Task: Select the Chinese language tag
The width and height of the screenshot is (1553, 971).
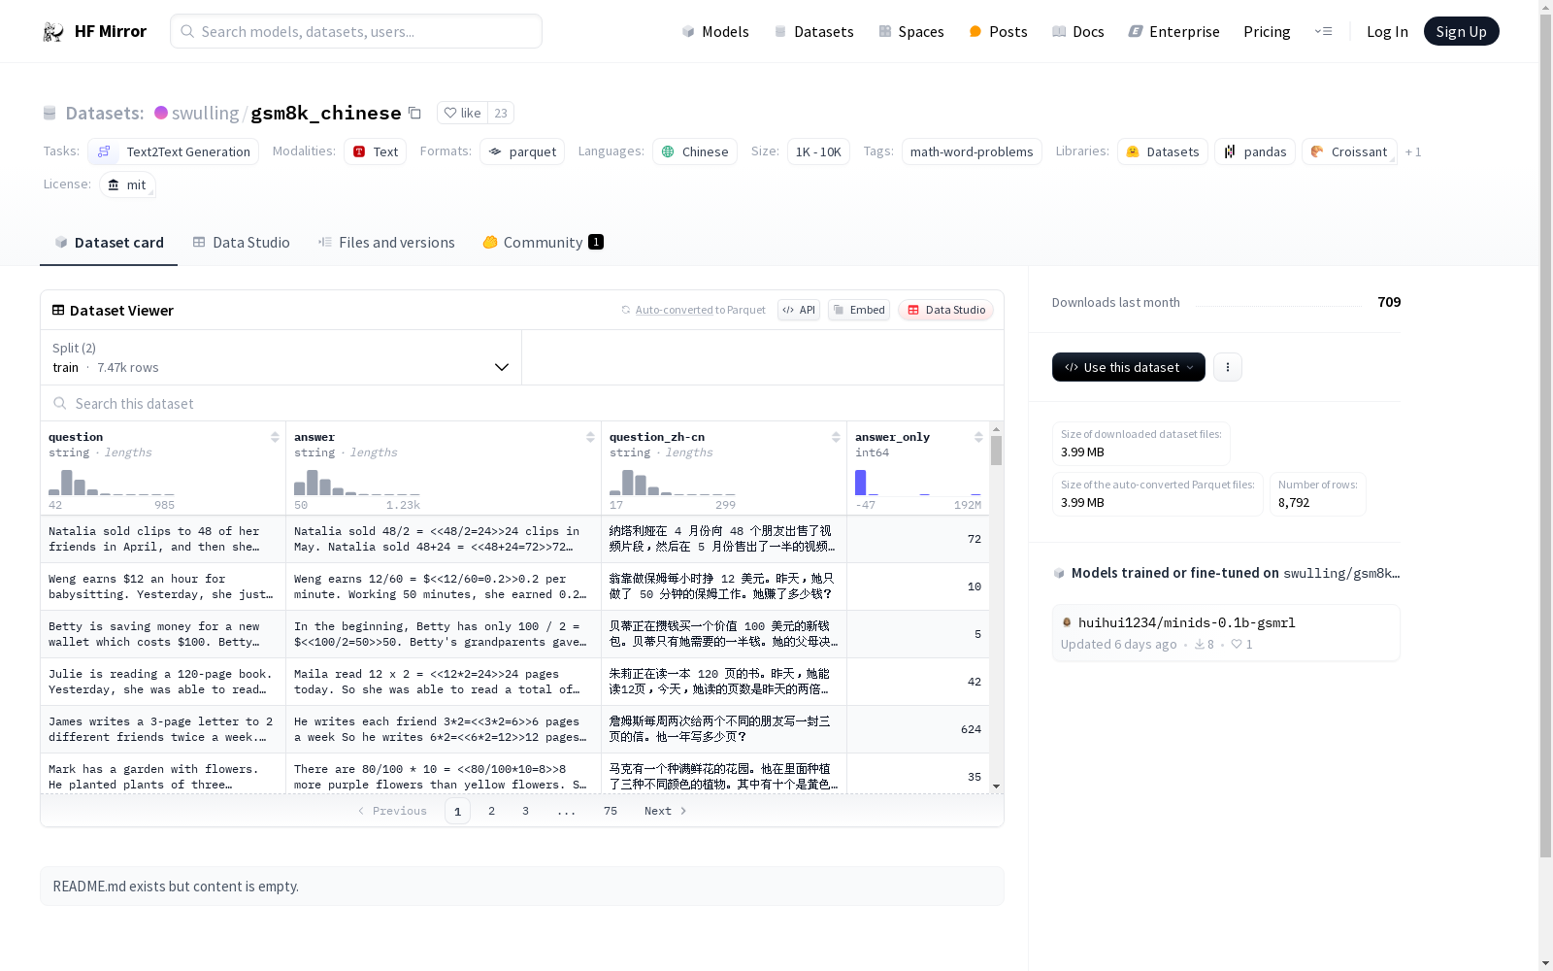Action: (695, 151)
